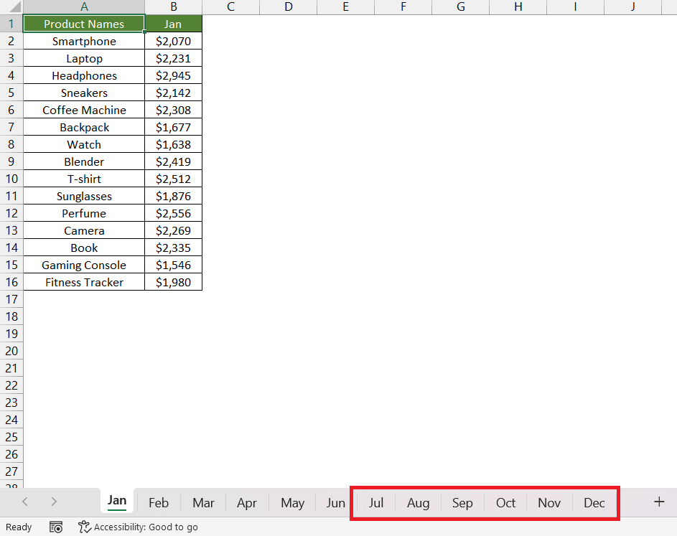Select all cells with the corner triangle

click(x=13, y=6)
